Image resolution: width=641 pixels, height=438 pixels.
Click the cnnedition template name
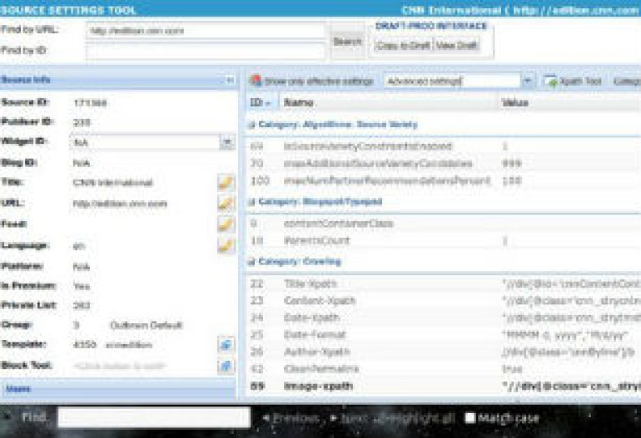[129, 345]
